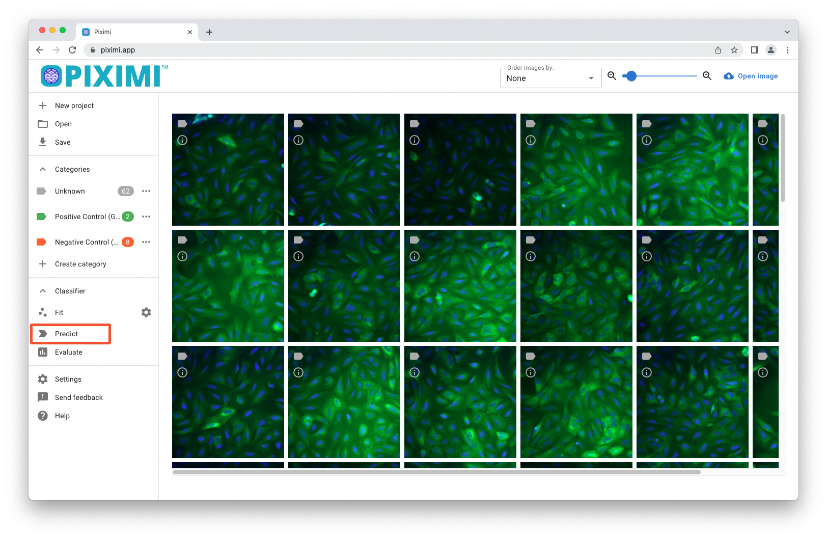The width and height of the screenshot is (827, 538).
Task: Open the Negative Control options menu
Action: point(146,242)
